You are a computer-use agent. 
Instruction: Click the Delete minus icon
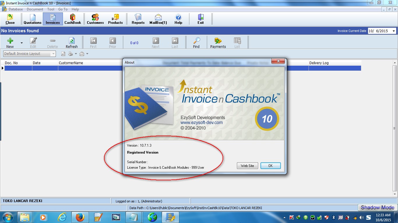[x=52, y=43]
